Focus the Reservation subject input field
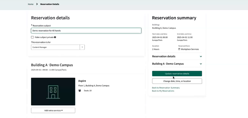This screenshot has height=118, width=248. pyautogui.click(x=86, y=30)
